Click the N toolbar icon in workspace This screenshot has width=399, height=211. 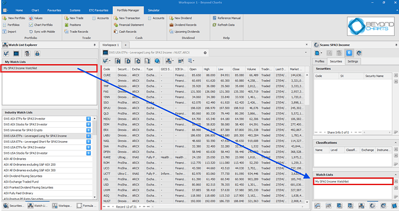pyautogui.click(x=117, y=61)
